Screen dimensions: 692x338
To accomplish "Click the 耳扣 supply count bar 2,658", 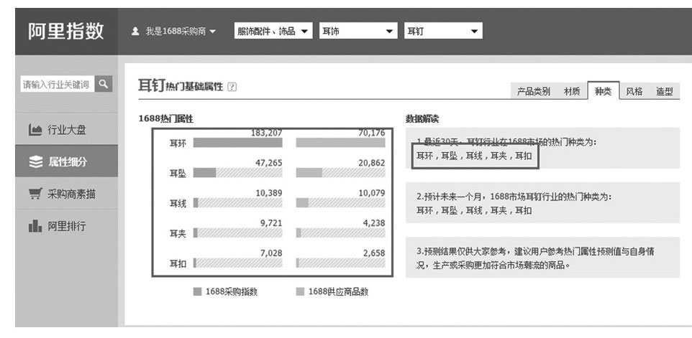I will 341,263.
